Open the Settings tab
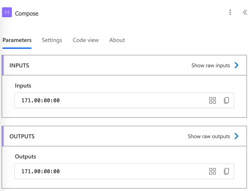The height and width of the screenshot is (191, 251). (52, 40)
